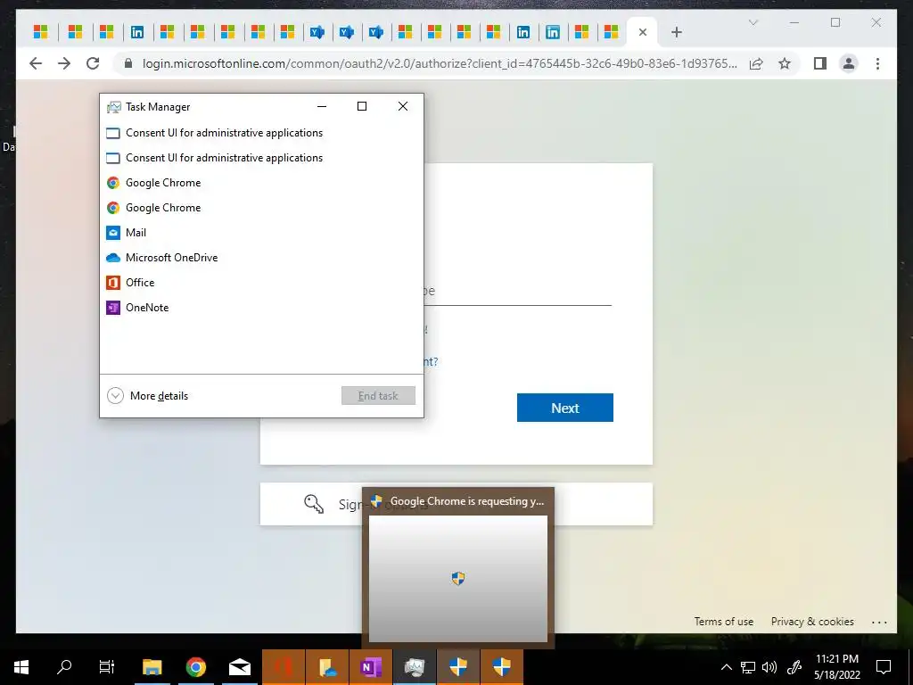Open the Action Center notifications
This screenshot has width=913, height=685.
click(884, 667)
